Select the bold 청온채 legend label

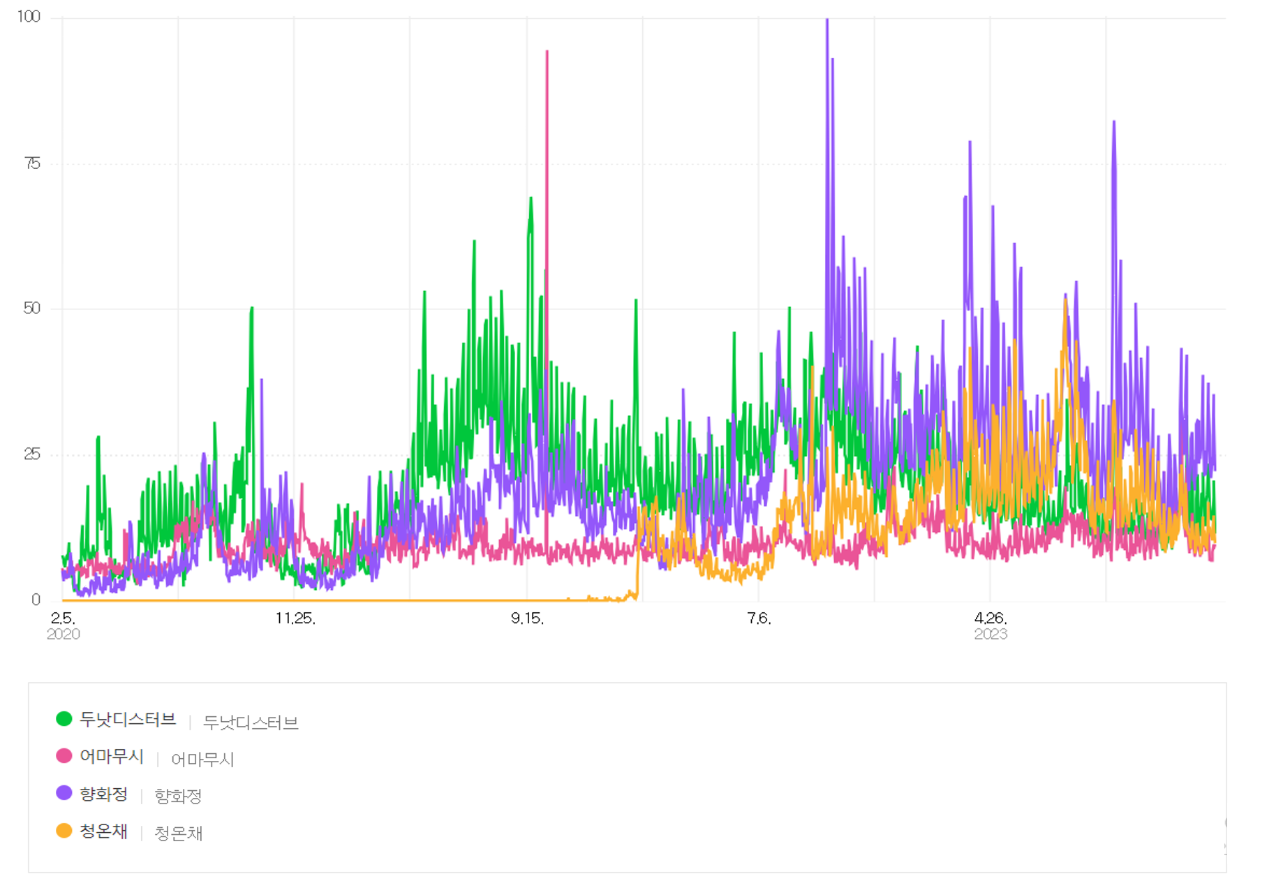(103, 831)
